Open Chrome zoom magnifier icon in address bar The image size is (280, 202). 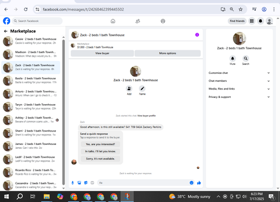[232, 10]
